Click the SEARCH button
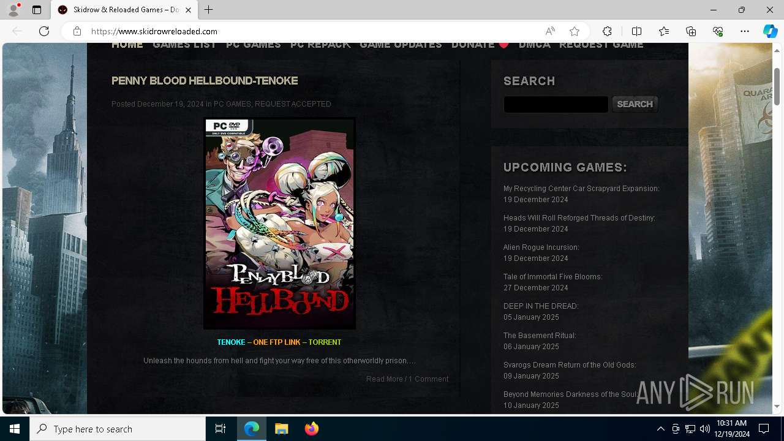This screenshot has width=784, height=441. coord(635,104)
